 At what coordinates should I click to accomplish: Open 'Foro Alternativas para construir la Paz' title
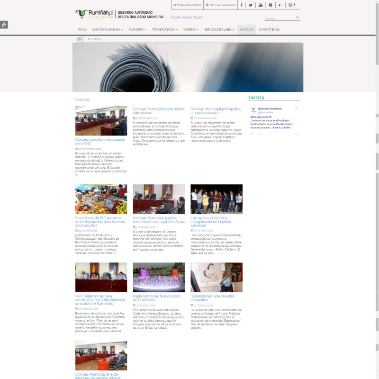point(100,300)
